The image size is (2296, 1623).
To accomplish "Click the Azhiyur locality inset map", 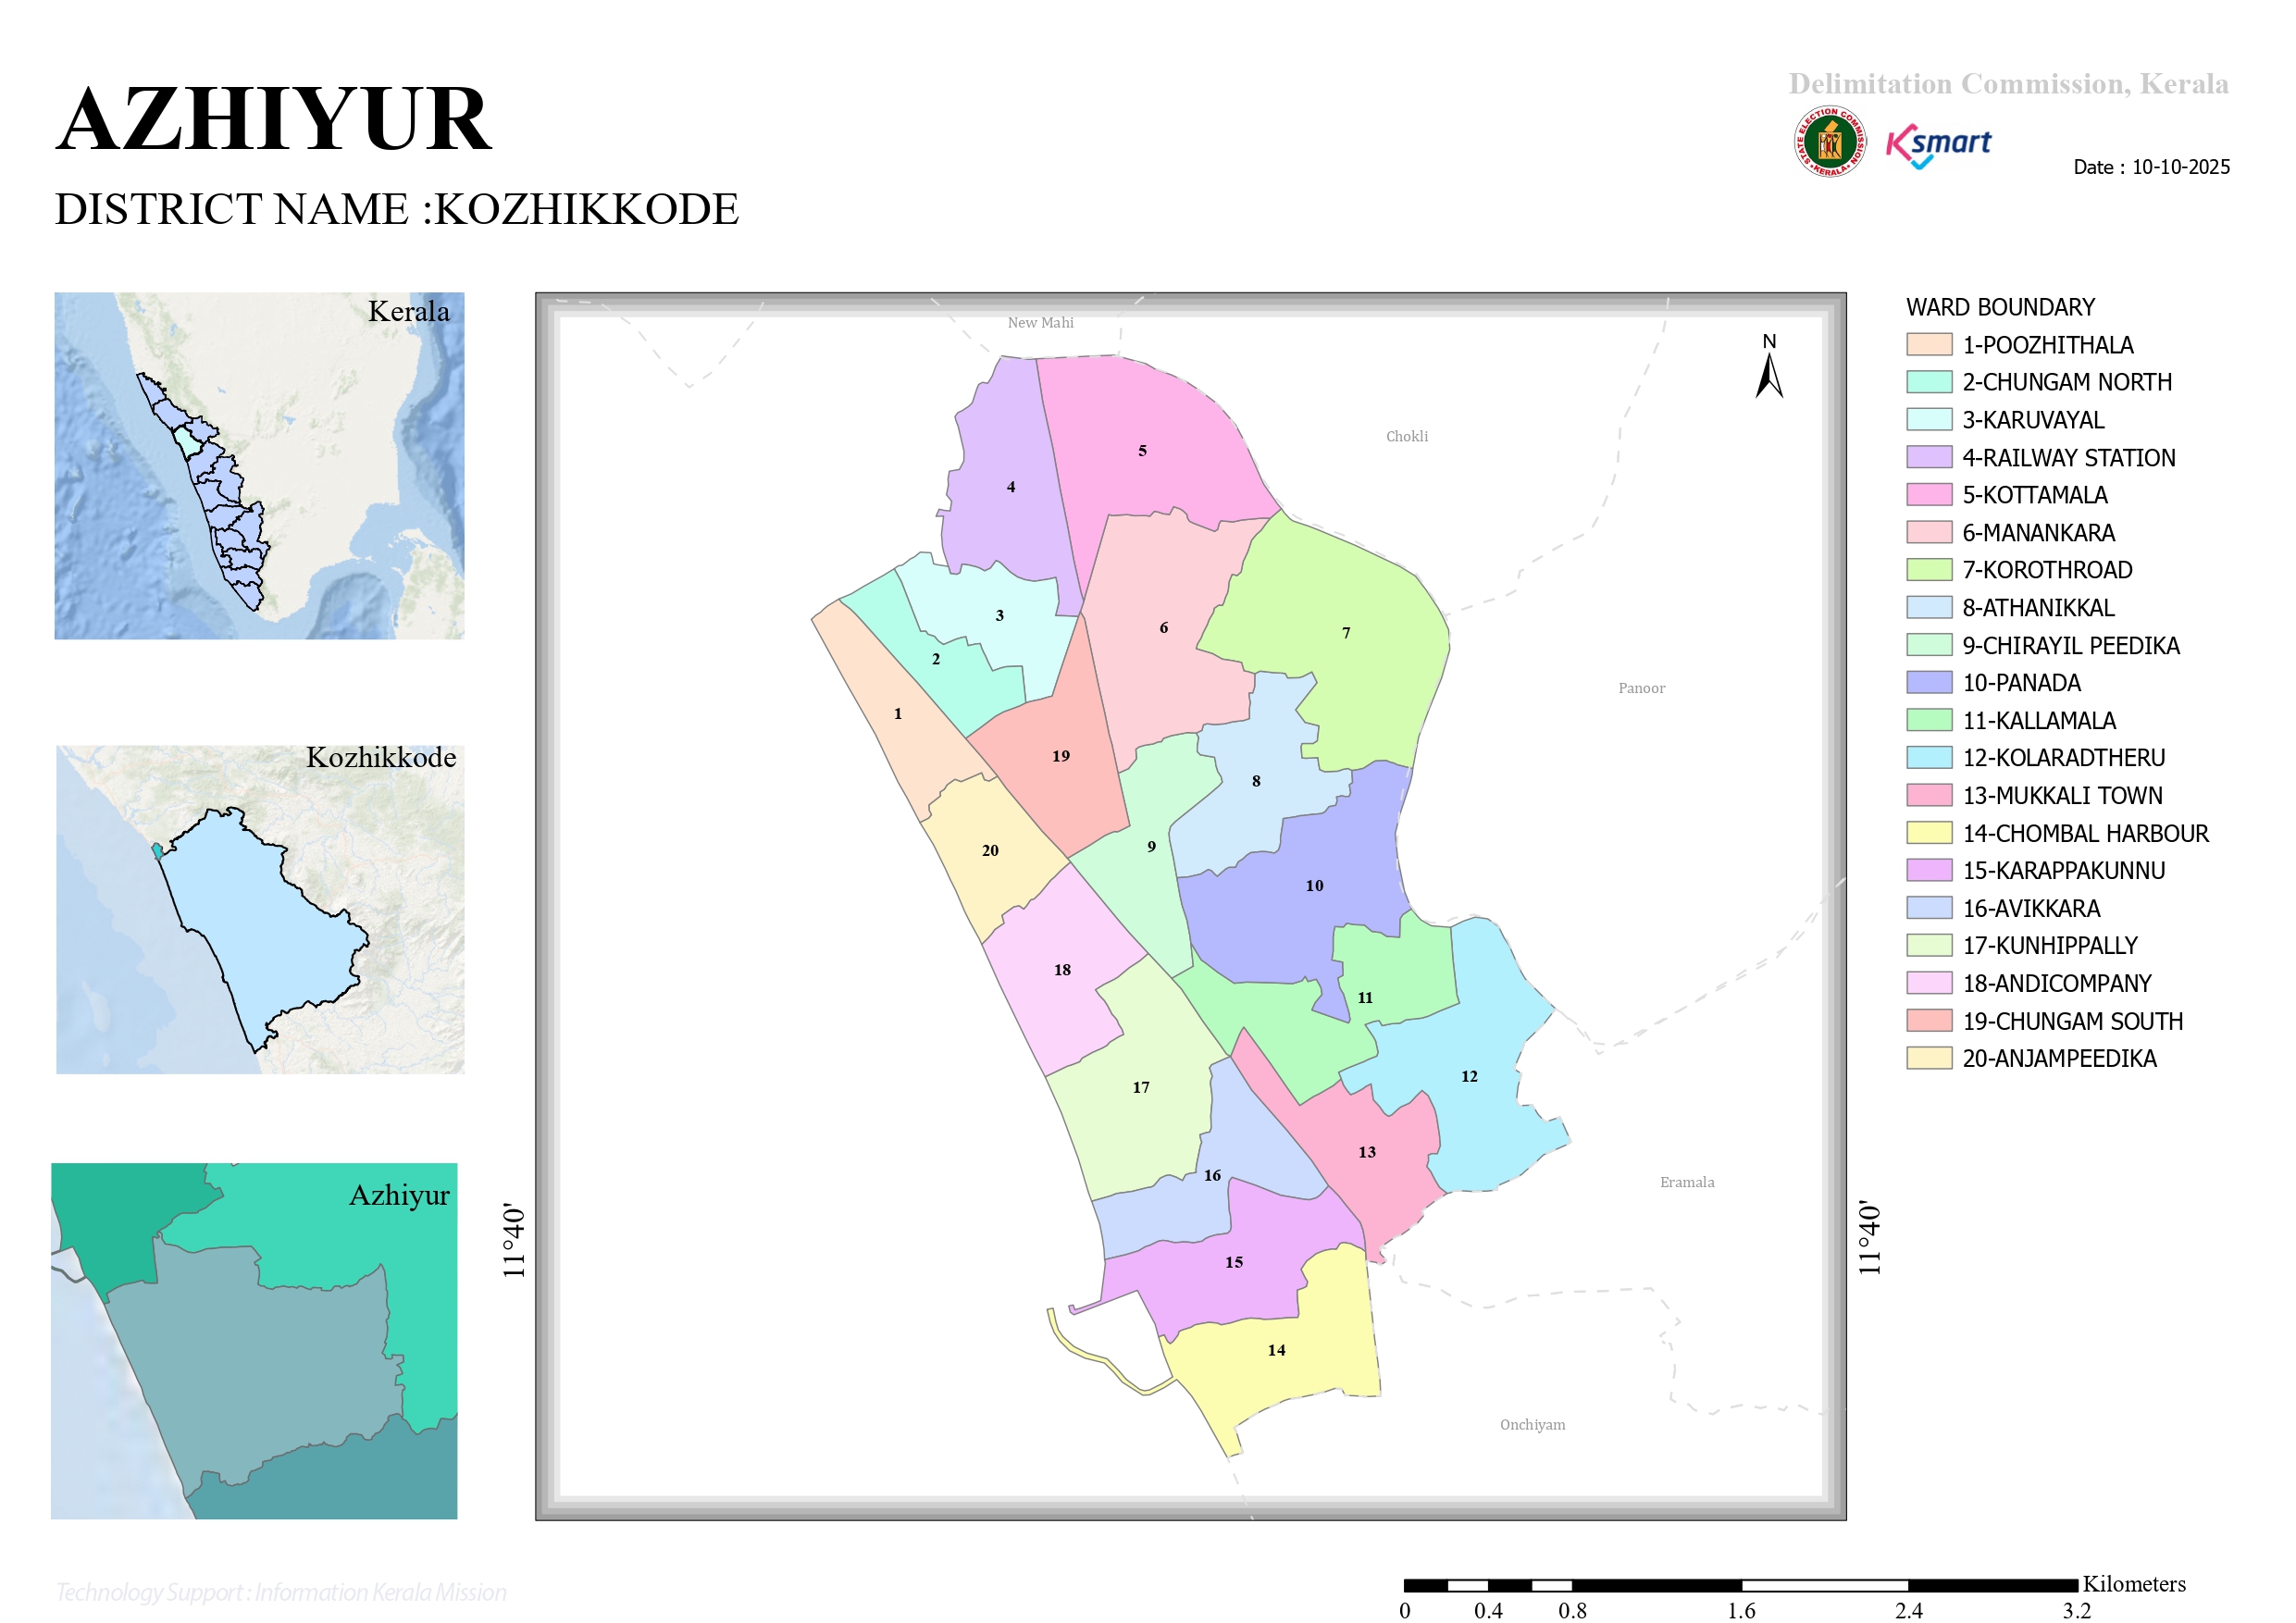I will coord(254,1341).
